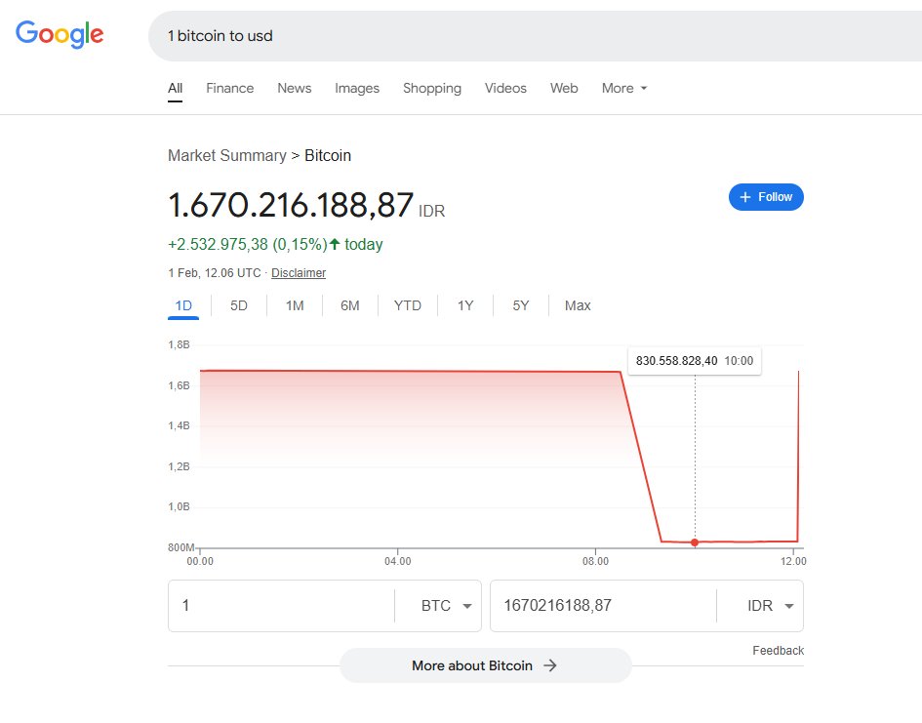Open More about Bitcoin
Viewport: 922px width, 723px height.
(x=486, y=665)
